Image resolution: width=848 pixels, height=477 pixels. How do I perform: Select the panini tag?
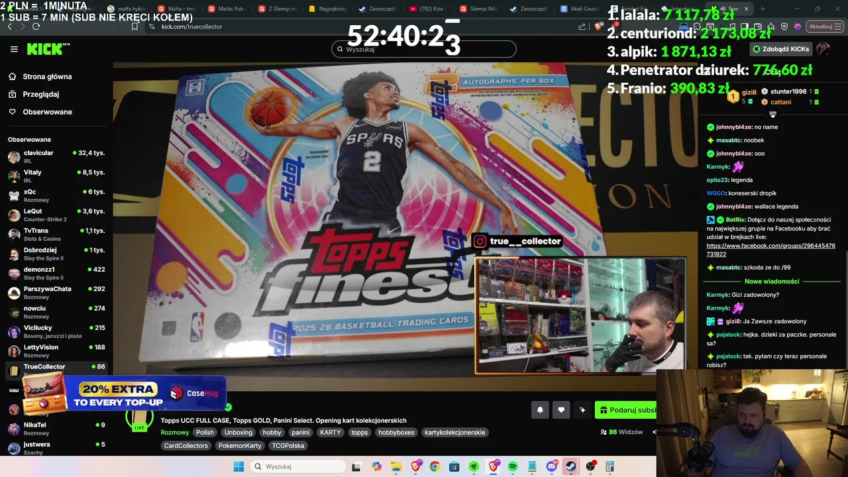300,433
